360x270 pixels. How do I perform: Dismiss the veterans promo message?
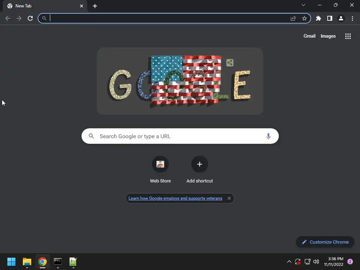point(229,198)
